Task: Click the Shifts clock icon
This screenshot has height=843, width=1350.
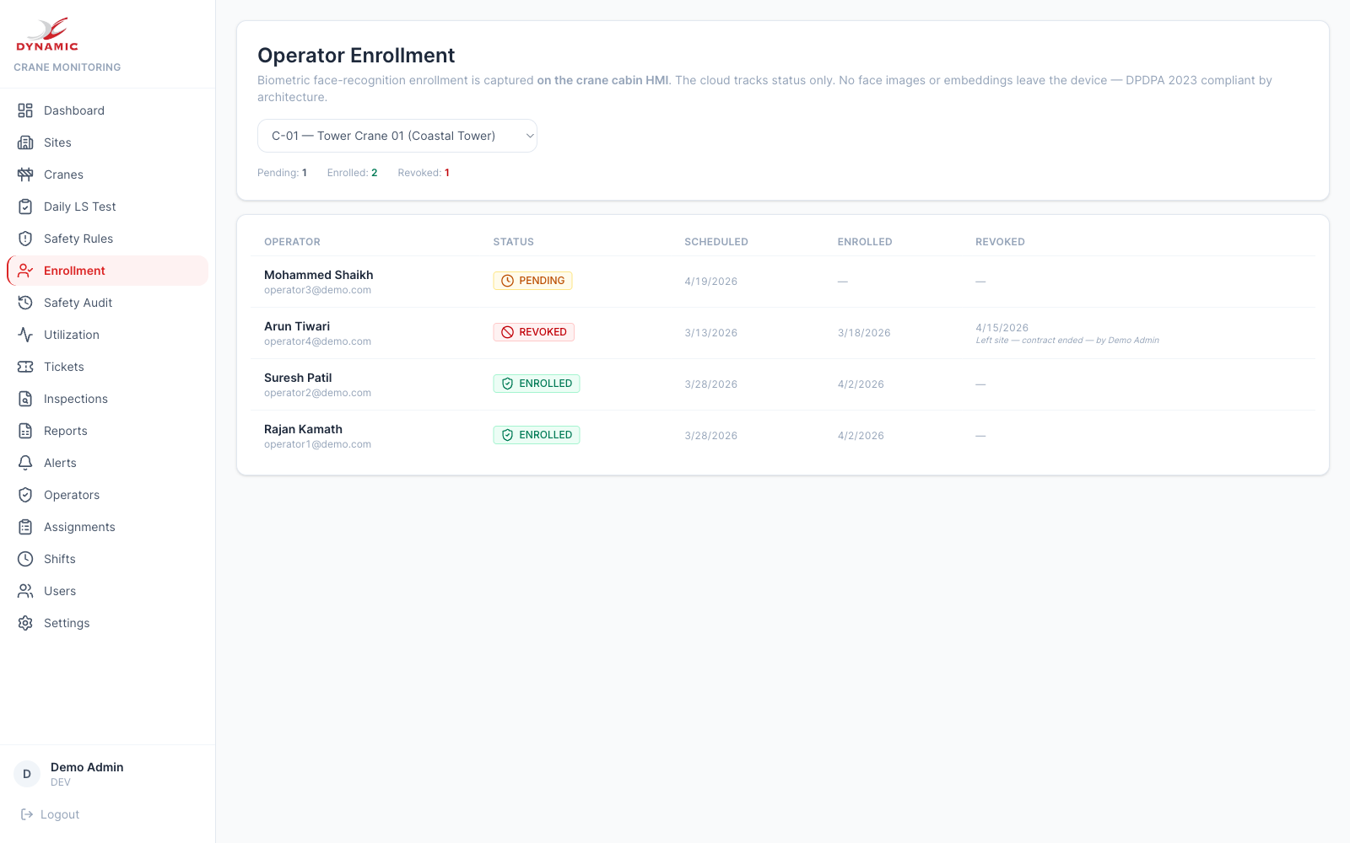Action: point(25,559)
